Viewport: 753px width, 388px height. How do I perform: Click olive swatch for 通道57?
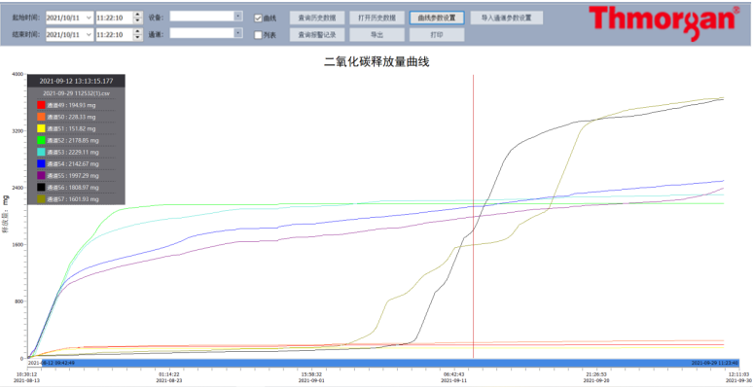pyautogui.click(x=41, y=198)
